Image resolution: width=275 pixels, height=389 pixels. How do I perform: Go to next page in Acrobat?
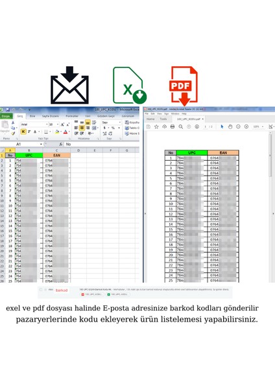(197, 127)
